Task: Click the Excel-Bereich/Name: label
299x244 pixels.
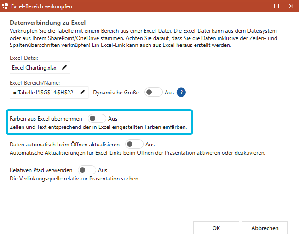Action: [x=34, y=83]
